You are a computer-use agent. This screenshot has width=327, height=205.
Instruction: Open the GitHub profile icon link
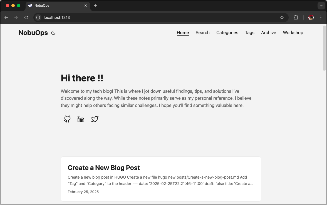pyautogui.click(x=67, y=119)
